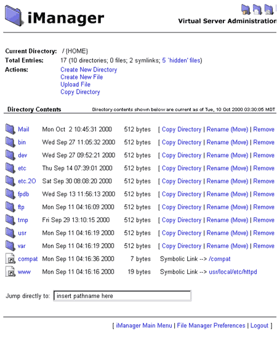277x341 pixels.
Task: Click the large iManager folder logo
Action: coord(14,16)
